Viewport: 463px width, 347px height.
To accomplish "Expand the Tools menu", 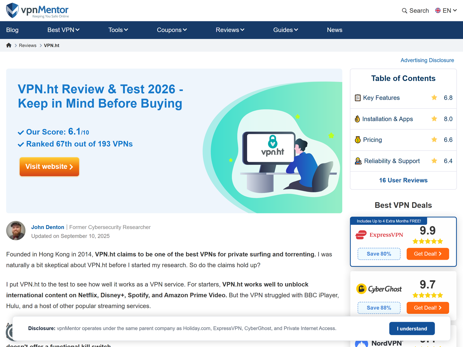I will click(x=118, y=30).
